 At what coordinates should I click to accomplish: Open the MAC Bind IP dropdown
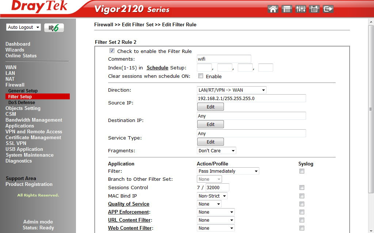[212, 196]
